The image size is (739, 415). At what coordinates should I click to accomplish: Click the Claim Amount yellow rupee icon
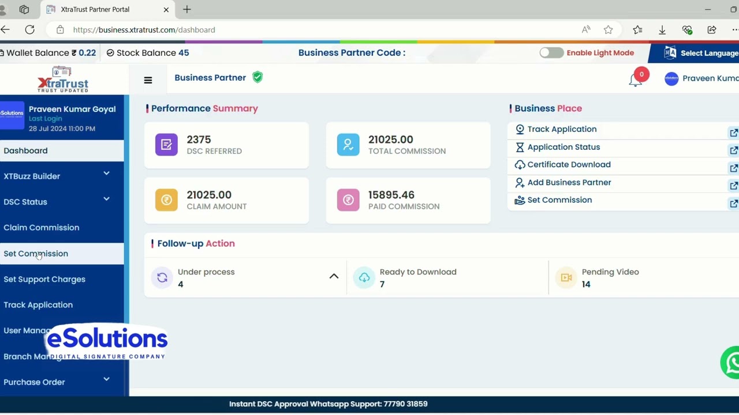point(166,200)
